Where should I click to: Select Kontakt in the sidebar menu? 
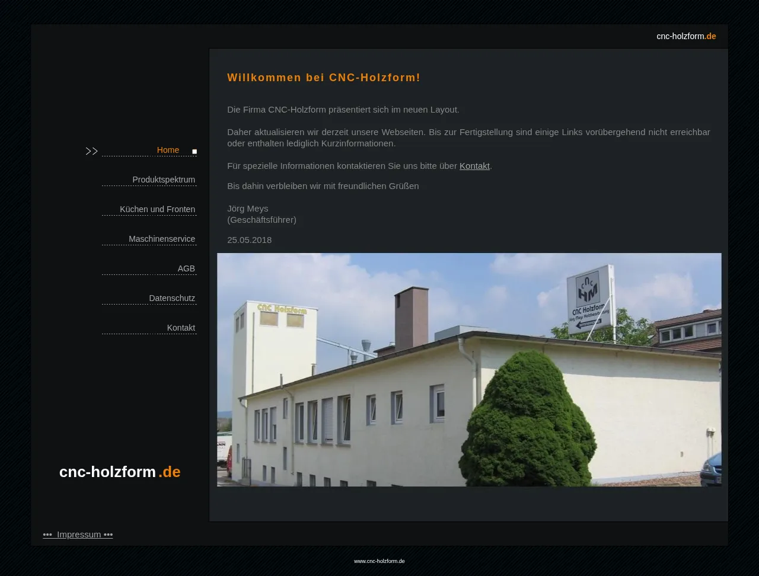(x=180, y=328)
